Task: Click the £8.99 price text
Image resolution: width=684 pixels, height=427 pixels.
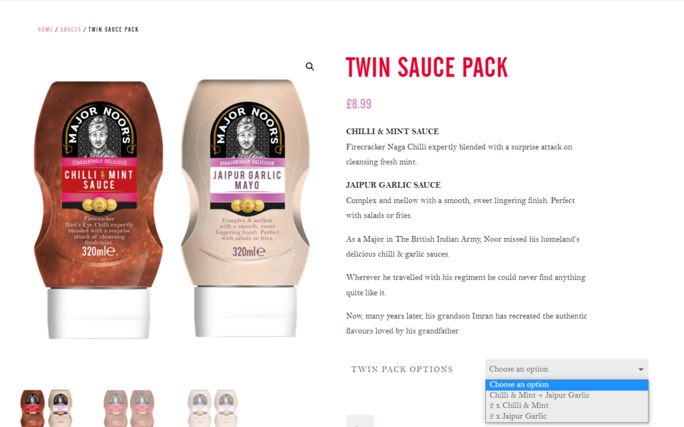Action: [358, 104]
